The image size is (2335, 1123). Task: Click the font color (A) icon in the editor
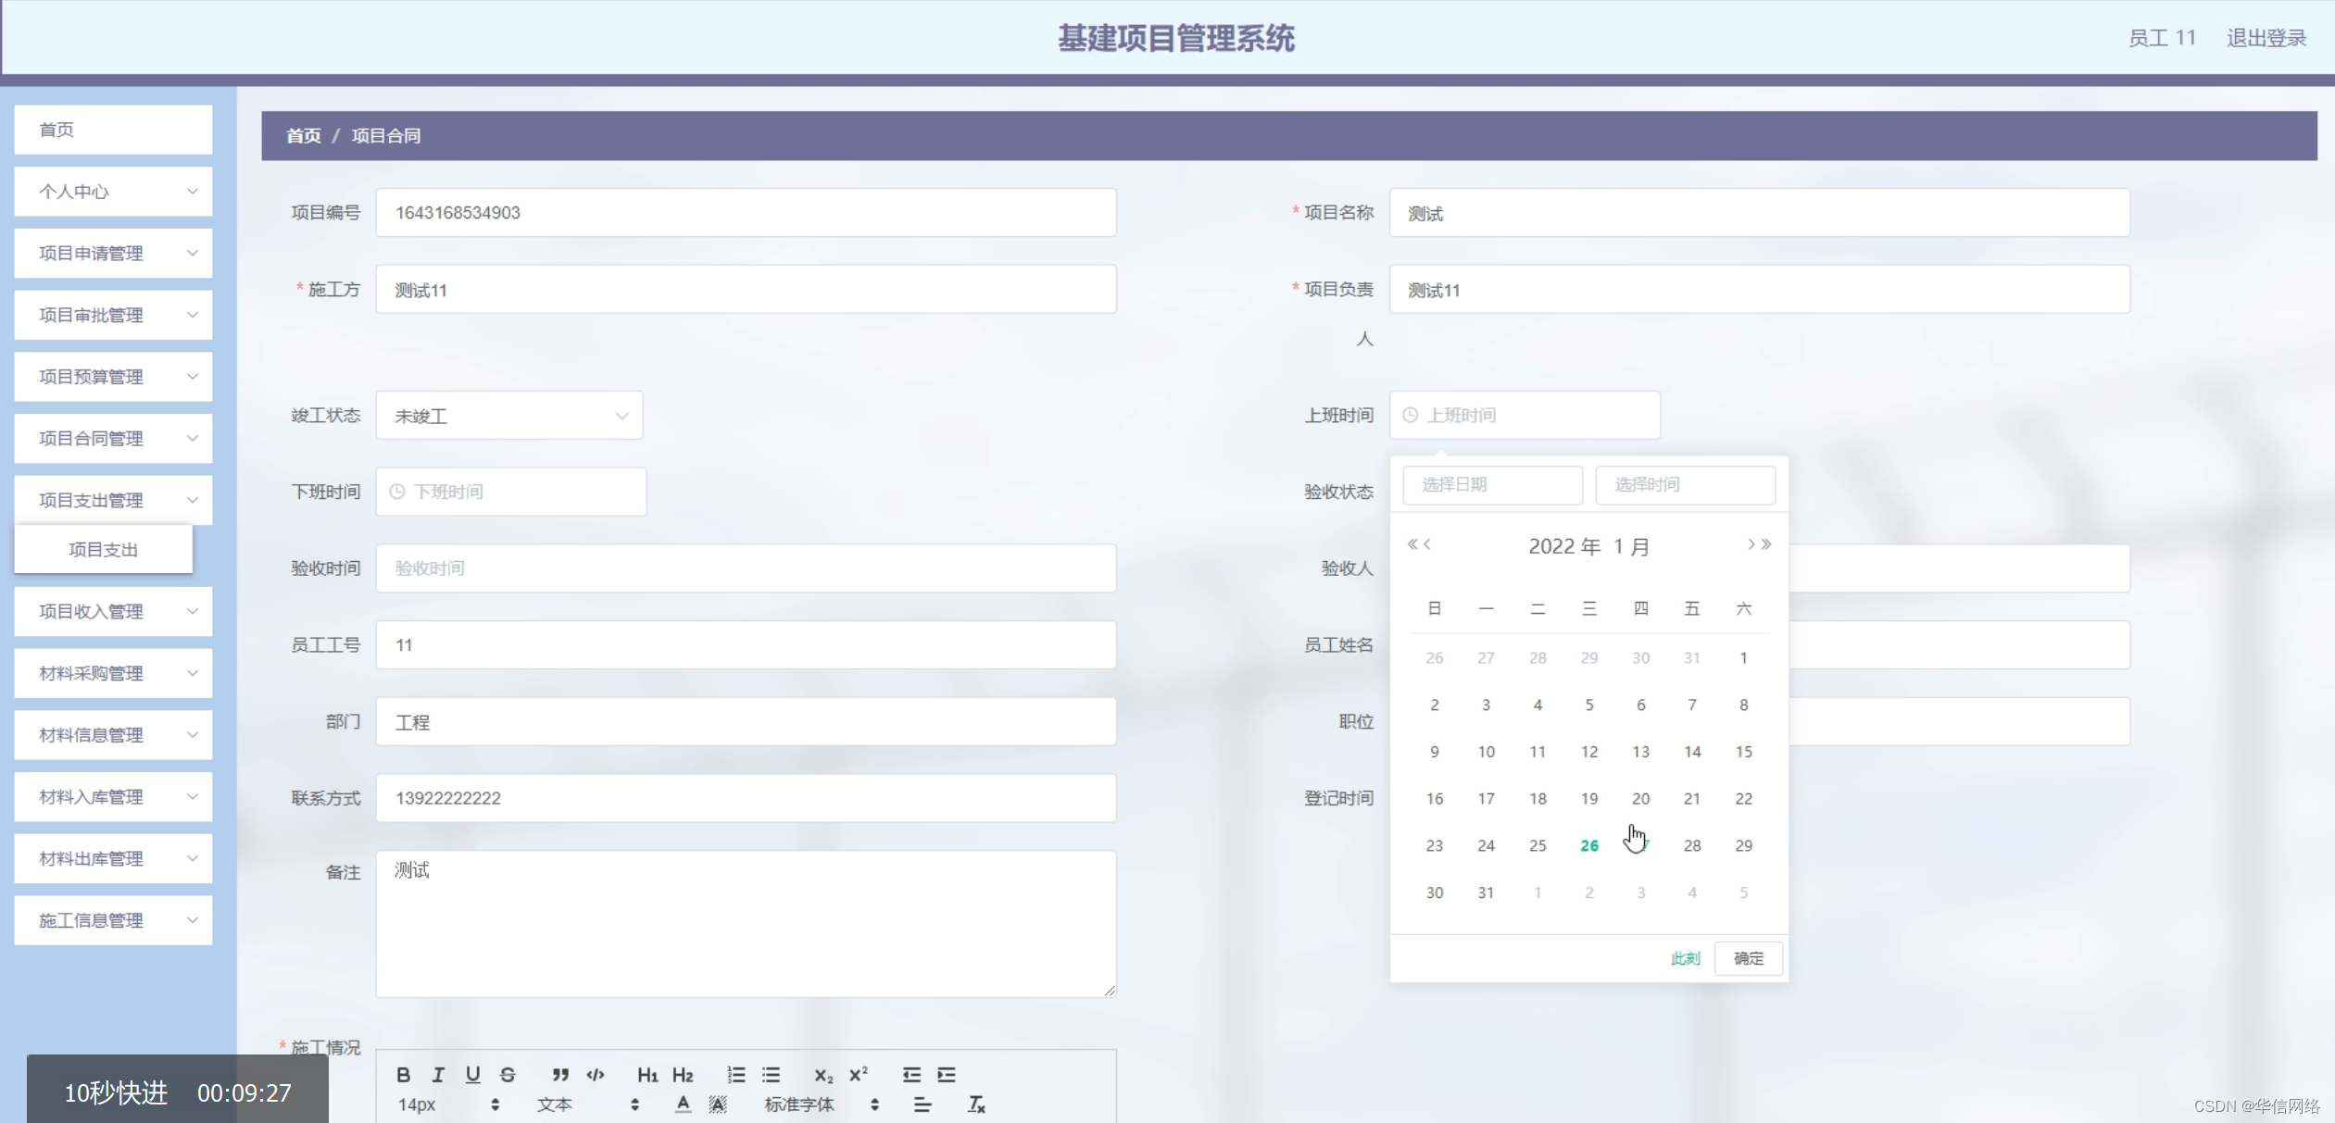pos(683,1104)
